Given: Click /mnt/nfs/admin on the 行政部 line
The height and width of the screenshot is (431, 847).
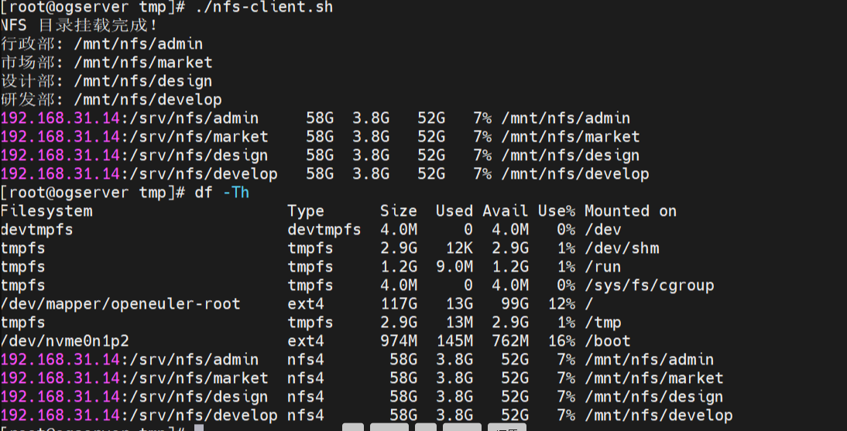Looking at the screenshot, I should pos(139,44).
